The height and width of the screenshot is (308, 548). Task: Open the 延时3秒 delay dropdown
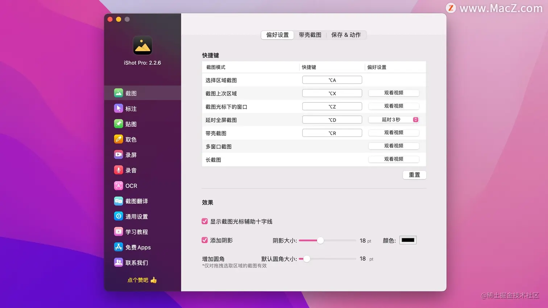[394, 119]
